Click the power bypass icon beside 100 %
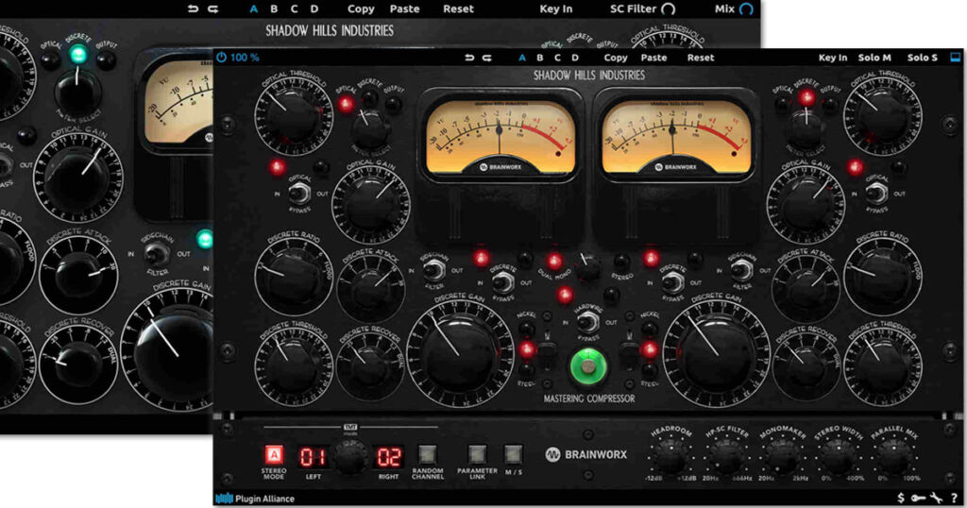This screenshot has width=967, height=508. tap(221, 58)
